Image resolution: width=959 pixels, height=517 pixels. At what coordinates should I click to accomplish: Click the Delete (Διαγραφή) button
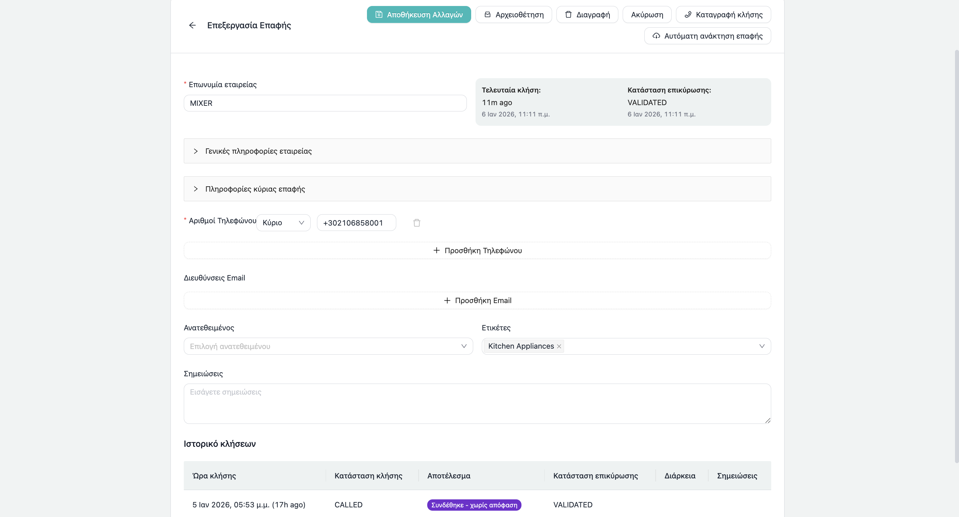587,15
